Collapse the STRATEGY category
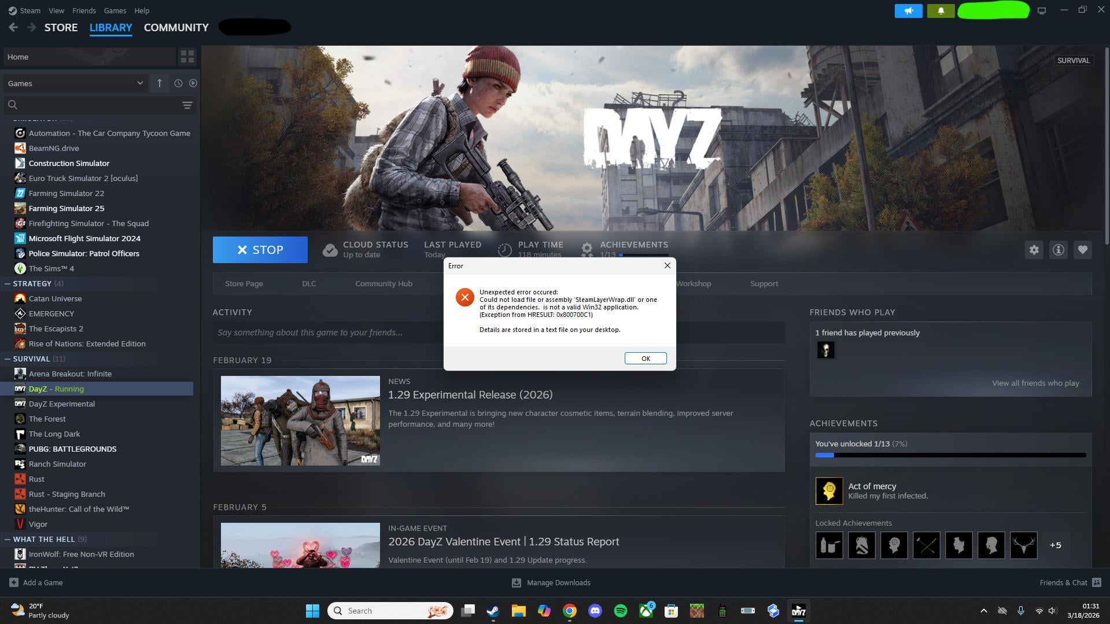This screenshot has height=624, width=1110. pyautogui.click(x=8, y=283)
